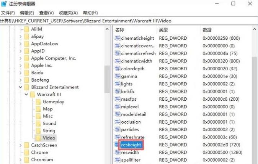Click the DWORD icon beside lights
The image size is (258, 164).
(118, 84)
